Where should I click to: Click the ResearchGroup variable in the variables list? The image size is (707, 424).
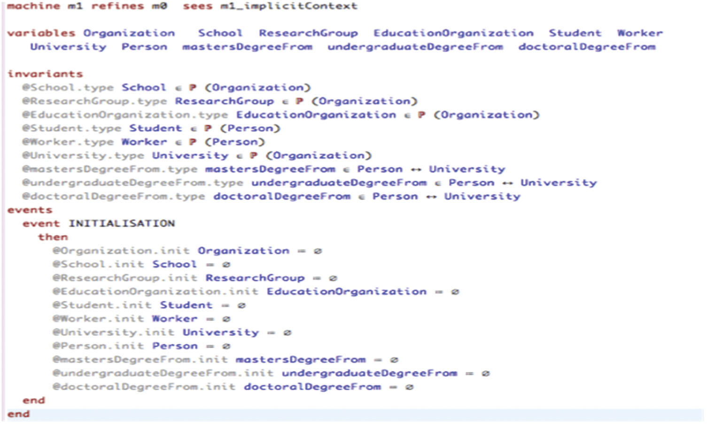tap(308, 33)
